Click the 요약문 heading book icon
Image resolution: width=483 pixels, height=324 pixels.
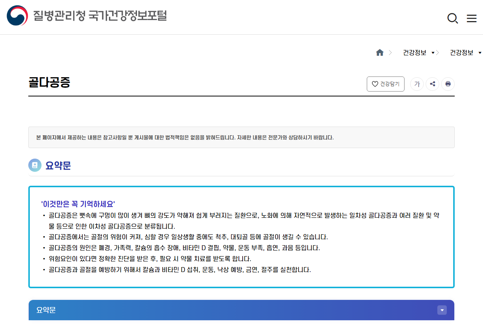(x=35, y=165)
